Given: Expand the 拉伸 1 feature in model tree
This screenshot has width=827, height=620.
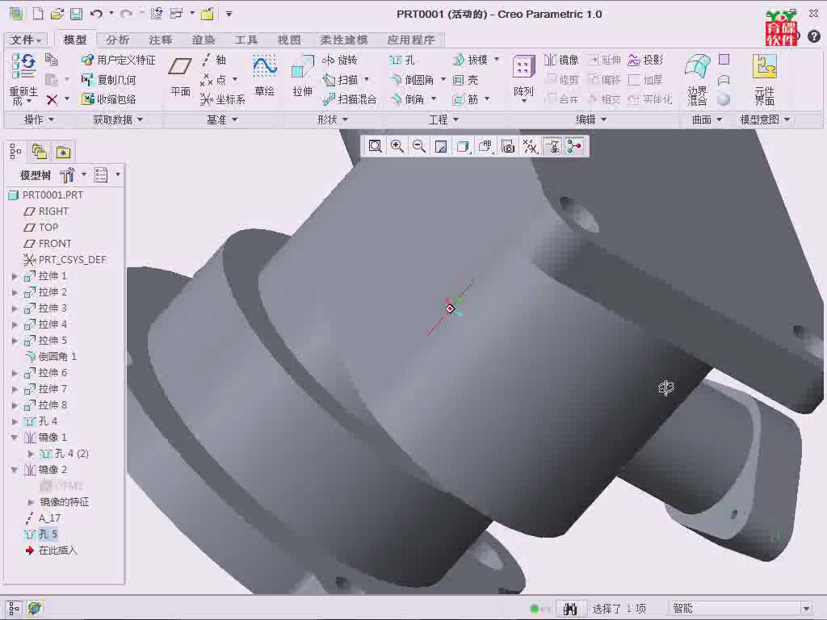Looking at the screenshot, I should (x=15, y=276).
